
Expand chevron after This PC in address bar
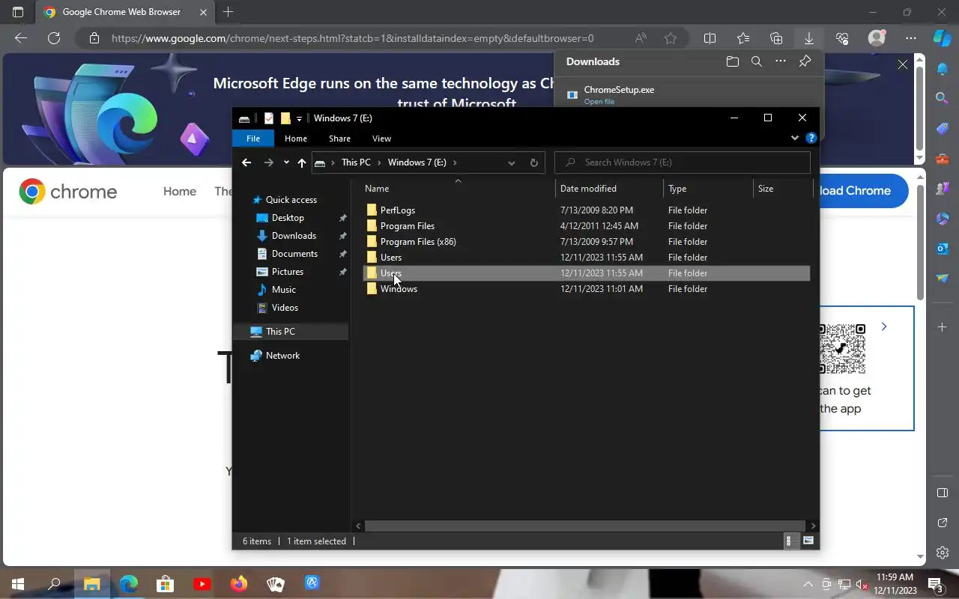pos(379,162)
